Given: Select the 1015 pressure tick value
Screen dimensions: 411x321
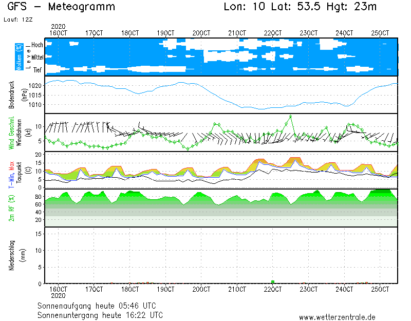Looking at the screenshot, I should (35, 95).
